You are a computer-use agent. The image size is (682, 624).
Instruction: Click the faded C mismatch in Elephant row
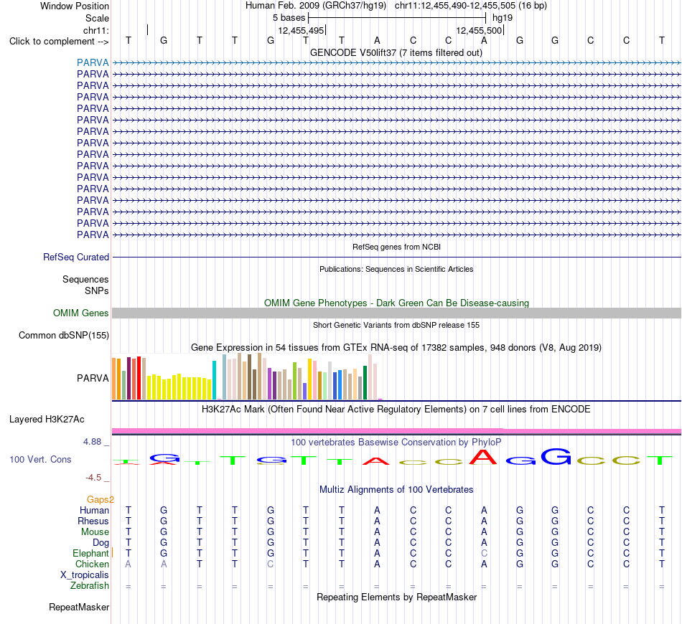tap(484, 553)
